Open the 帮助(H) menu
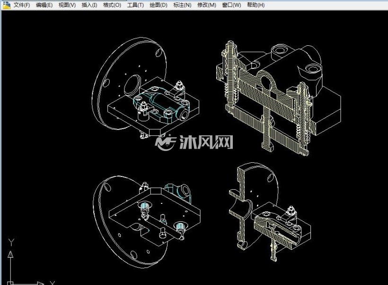The width and height of the screenshot is (388, 285). click(x=256, y=5)
